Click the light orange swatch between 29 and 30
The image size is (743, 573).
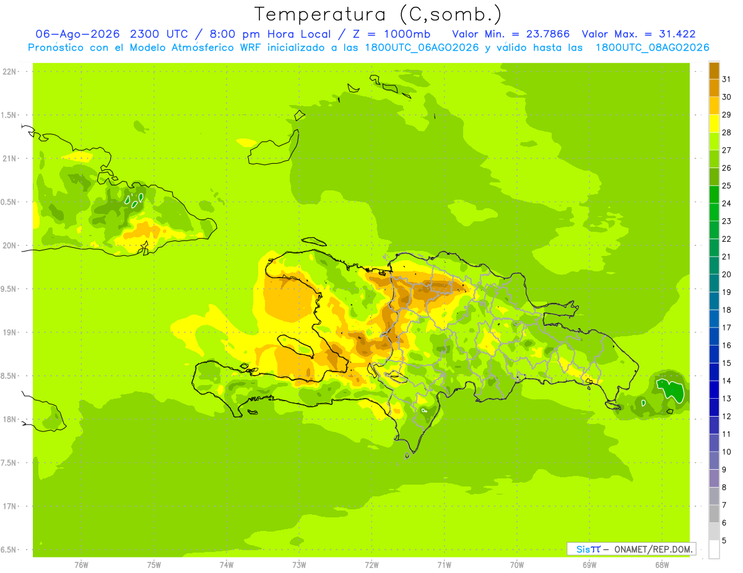714,106
